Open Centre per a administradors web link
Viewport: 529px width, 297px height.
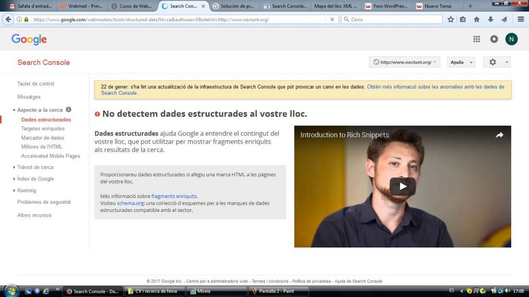[x=217, y=281]
